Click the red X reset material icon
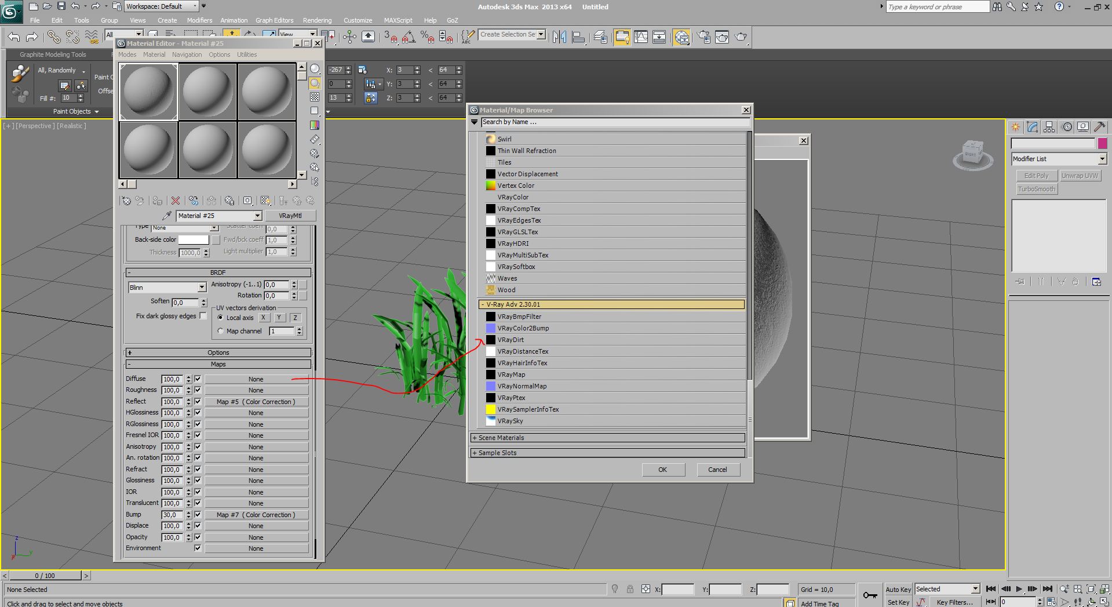Image resolution: width=1112 pixels, height=607 pixels. click(176, 201)
